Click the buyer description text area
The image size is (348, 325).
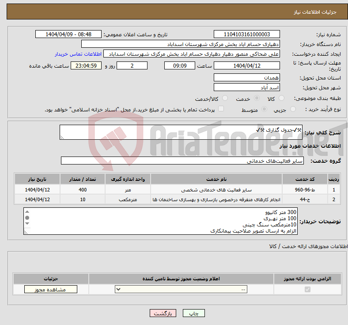point(160,221)
